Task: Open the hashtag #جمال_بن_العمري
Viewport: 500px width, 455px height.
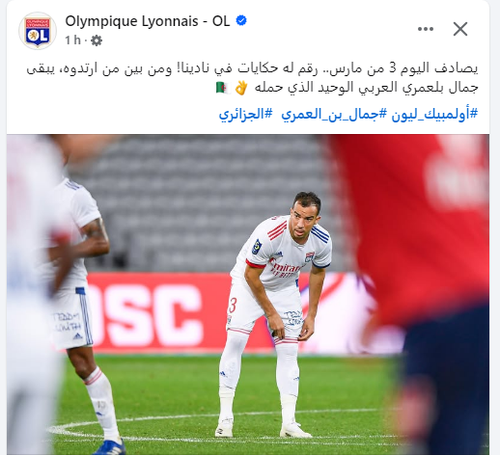Action: coord(334,115)
